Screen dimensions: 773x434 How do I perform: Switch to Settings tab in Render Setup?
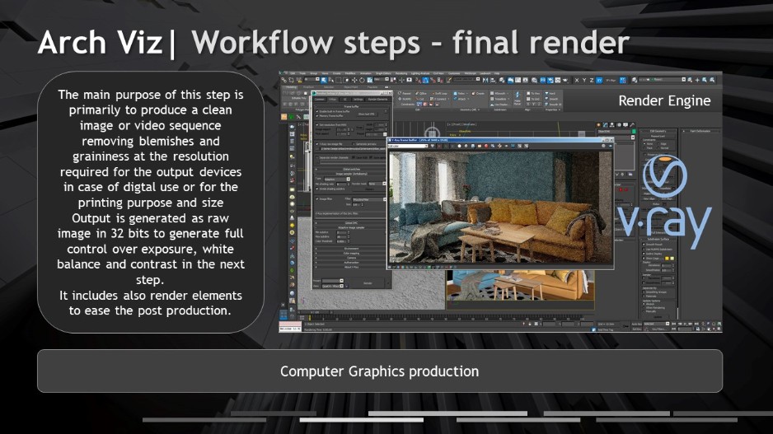[358, 100]
